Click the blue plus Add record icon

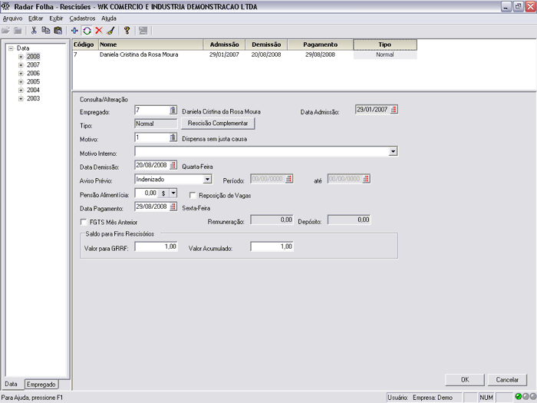tap(74, 31)
